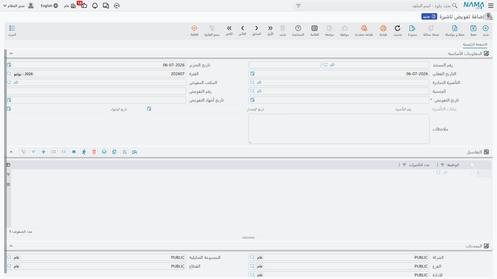Click the ملاحظات notes text area
The width and height of the screenshot is (497, 279).
pos(339,129)
